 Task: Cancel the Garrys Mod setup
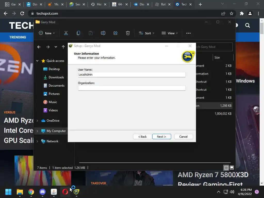point(184,137)
